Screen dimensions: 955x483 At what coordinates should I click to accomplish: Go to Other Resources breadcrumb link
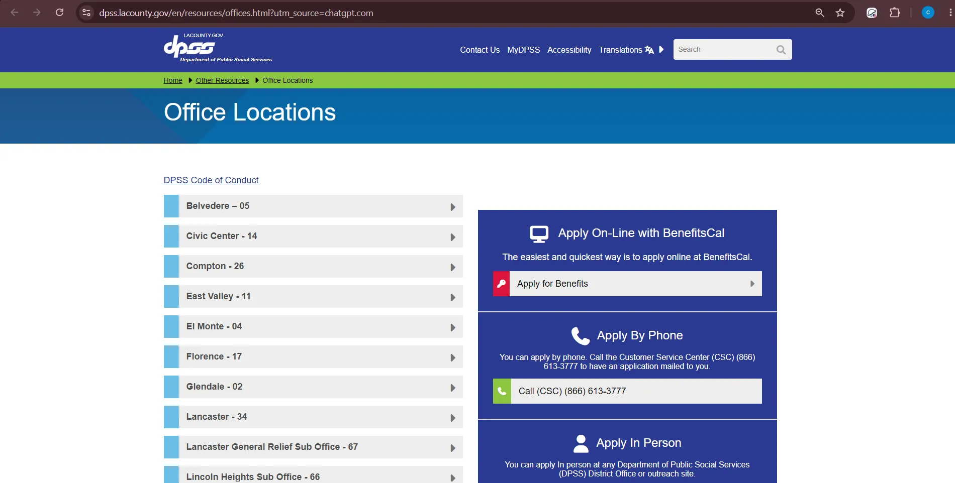point(222,80)
